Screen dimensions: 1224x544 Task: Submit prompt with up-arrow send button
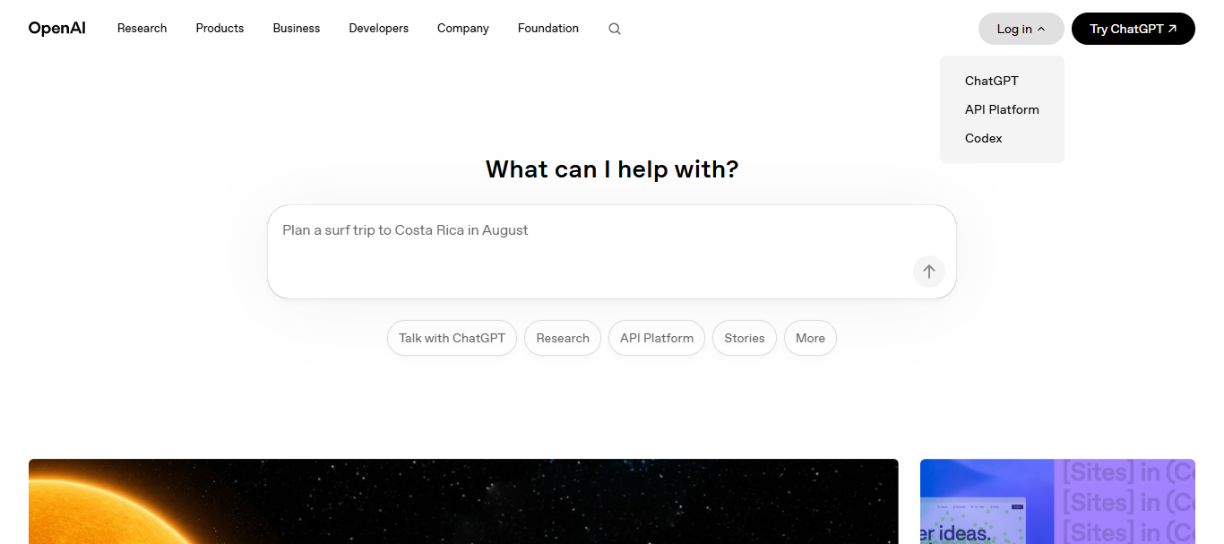coord(929,272)
